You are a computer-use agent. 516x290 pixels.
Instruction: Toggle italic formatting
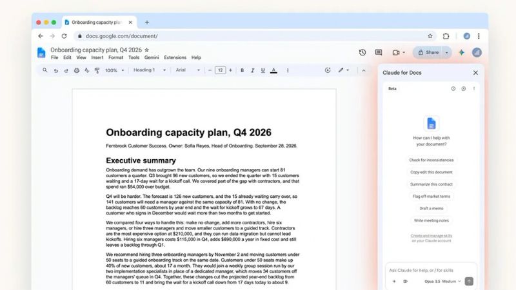pos(252,70)
